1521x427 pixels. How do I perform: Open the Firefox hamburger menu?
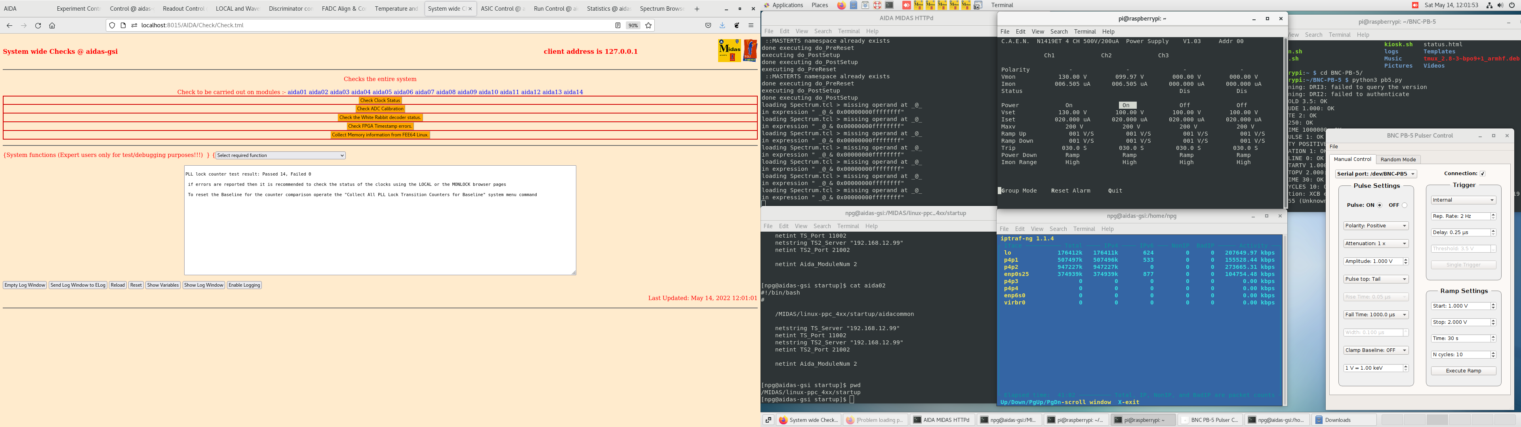pyautogui.click(x=751, y=25)
